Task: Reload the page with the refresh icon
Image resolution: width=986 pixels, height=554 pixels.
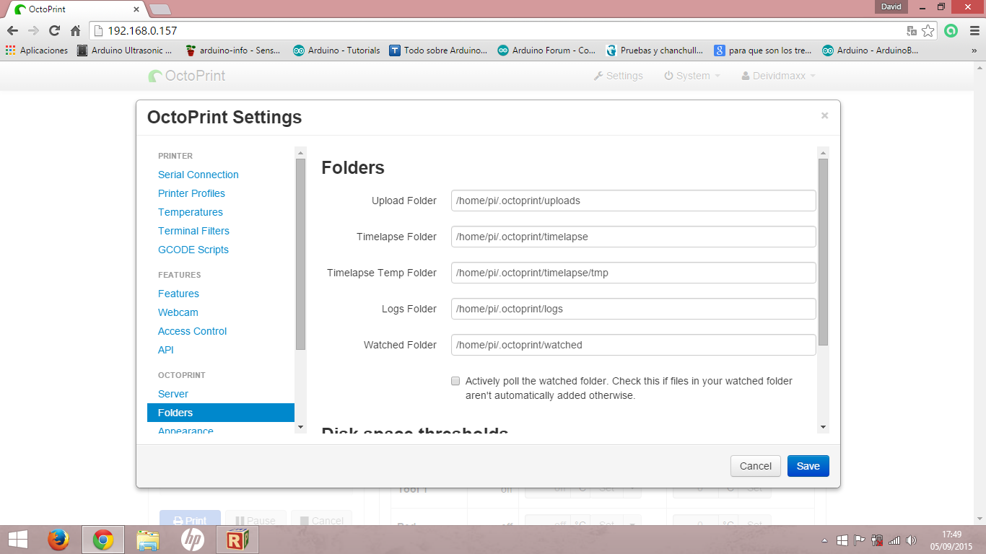Action: 54,31
